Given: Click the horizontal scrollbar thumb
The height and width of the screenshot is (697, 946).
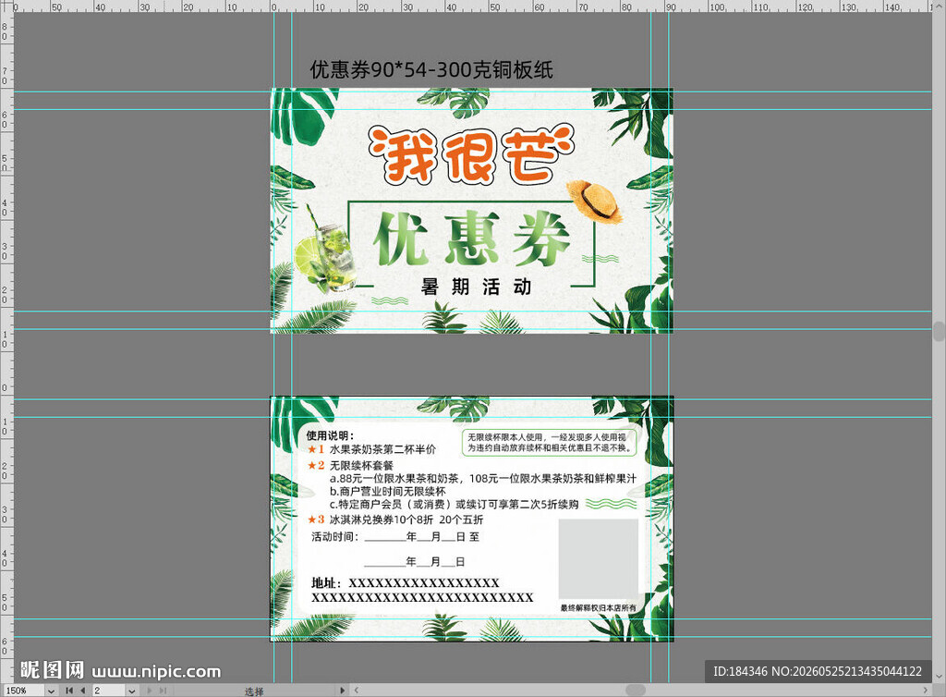Looking at the screenshot, I should pyautogui.click(x=636, y=690).
